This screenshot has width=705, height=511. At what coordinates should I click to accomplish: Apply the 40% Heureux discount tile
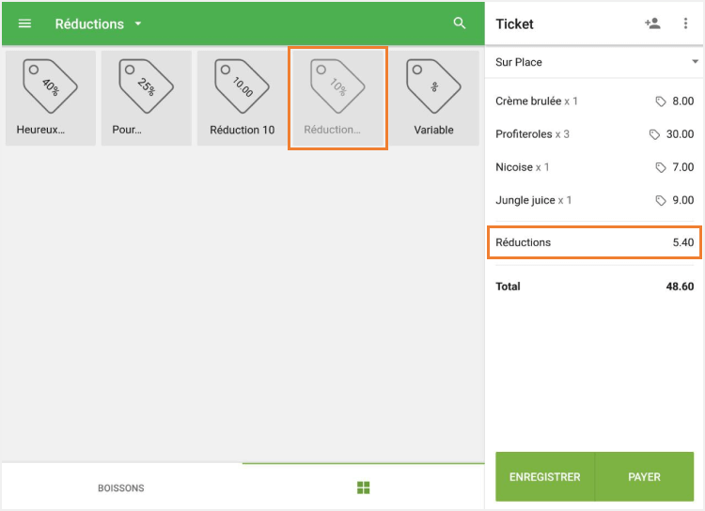coord(51,98)
